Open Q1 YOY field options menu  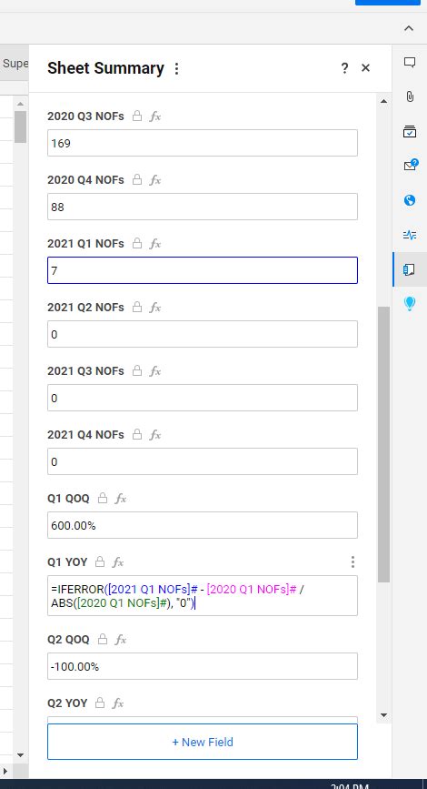coord(353,562)
